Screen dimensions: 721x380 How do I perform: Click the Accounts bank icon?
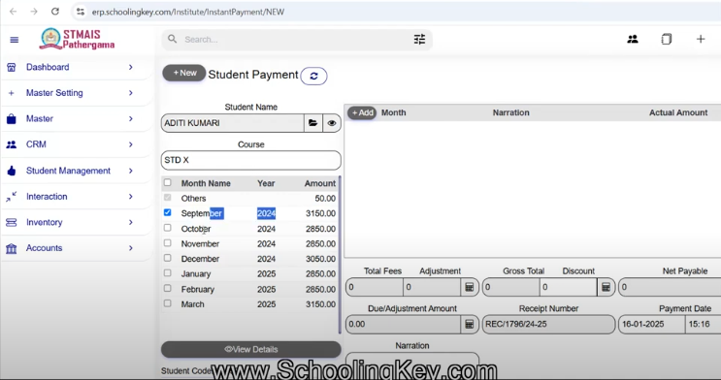click(12, 248)
